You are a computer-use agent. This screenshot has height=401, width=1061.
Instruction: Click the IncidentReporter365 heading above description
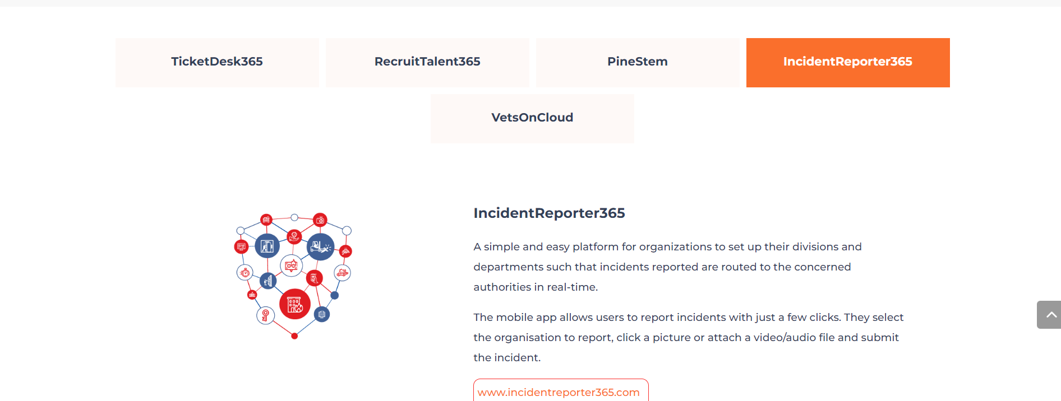pyautogui.click(x=549, y=213)
